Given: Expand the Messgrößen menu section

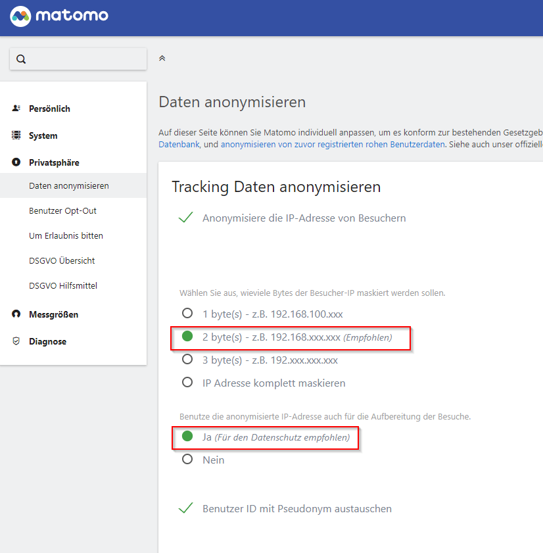Looking at the screenshot, I should point(53,314).
